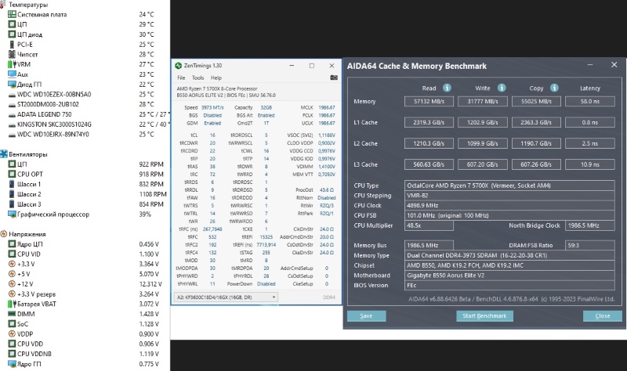Click the tRFC (ns) 267,7848 value
Viewport: 627px width, 371px height.
(x=212, y=229)
